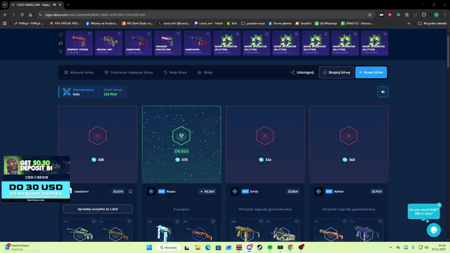This screenshot has width=450, height=253.
Task: View site information in address bar
Action: (40, 15)
